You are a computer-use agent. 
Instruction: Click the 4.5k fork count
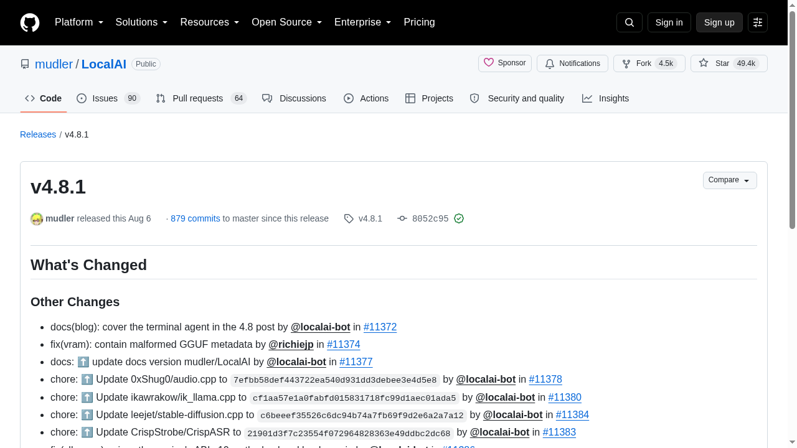pyautogui.click(x=666, y=63)
